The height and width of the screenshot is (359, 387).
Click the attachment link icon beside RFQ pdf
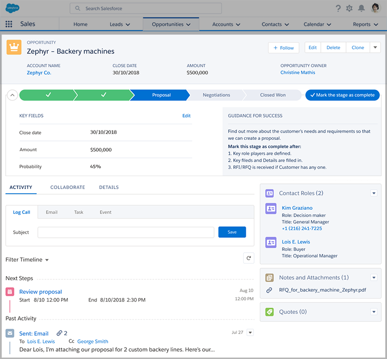click(269, 290)
